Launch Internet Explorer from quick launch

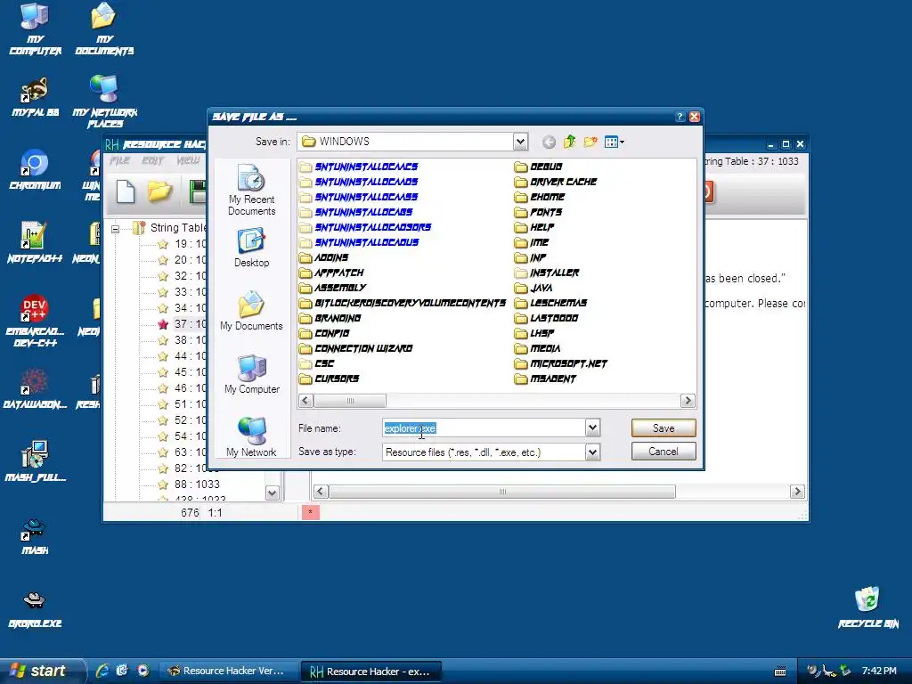(102, 671)
